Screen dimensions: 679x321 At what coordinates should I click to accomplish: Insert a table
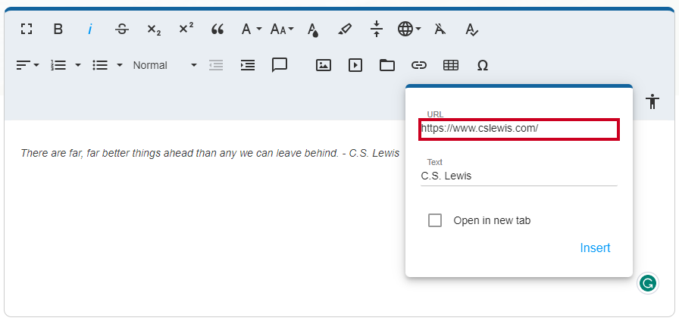(x=451, y=65)
